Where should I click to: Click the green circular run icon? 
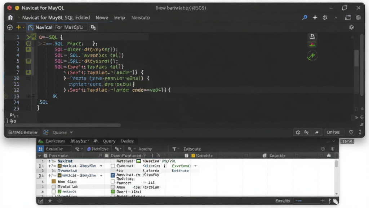312,56
